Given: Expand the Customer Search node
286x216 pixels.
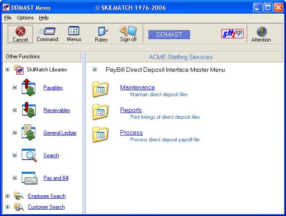Looking at the screenshot, I should (x=7, y=207).
